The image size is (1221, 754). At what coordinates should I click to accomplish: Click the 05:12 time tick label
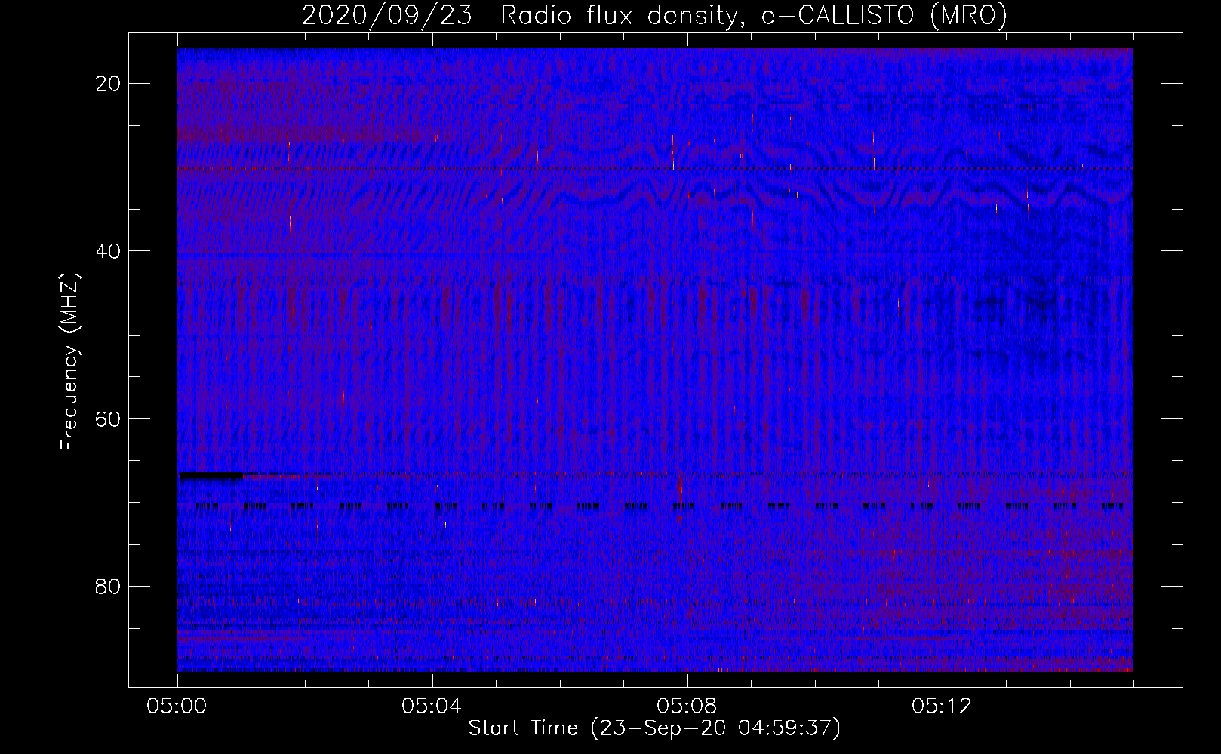[942, 706]
